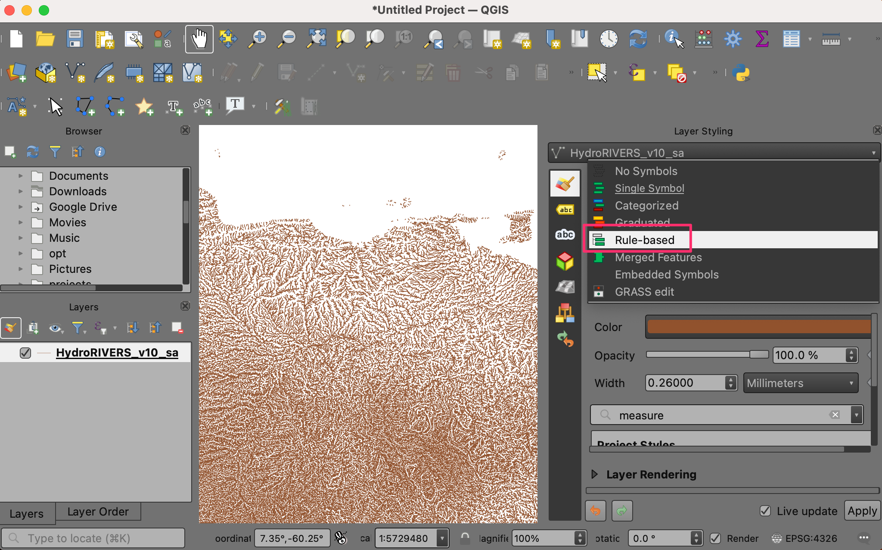Open the Statistical Summary sigma icon
The height and width of the screenshot is (550, 882).
coord(762,39)
